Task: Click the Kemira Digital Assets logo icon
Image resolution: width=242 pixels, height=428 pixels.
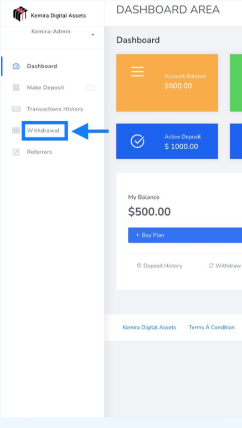Action: [x=20, y=14]
